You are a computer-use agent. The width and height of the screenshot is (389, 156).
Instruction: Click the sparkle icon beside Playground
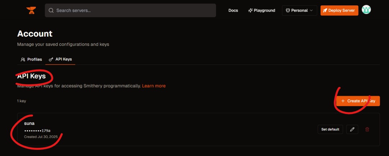pos(250,10)
